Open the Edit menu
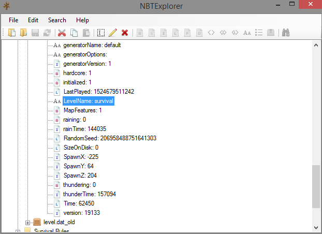The height and width of the screenshot is (234, 322). coord(33,20)
